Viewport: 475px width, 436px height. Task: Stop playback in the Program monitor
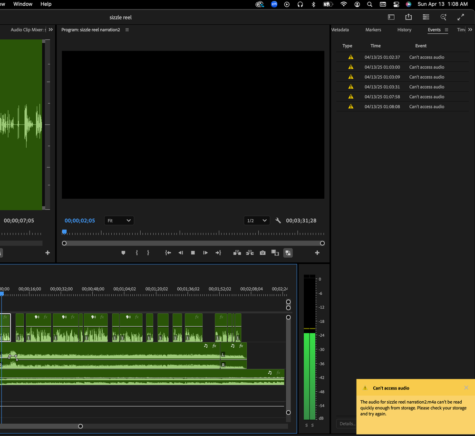[x=193, y=253]
